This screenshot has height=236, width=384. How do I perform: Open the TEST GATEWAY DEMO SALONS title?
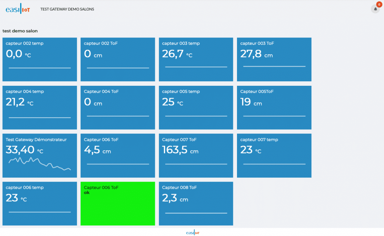pos(67,9)
